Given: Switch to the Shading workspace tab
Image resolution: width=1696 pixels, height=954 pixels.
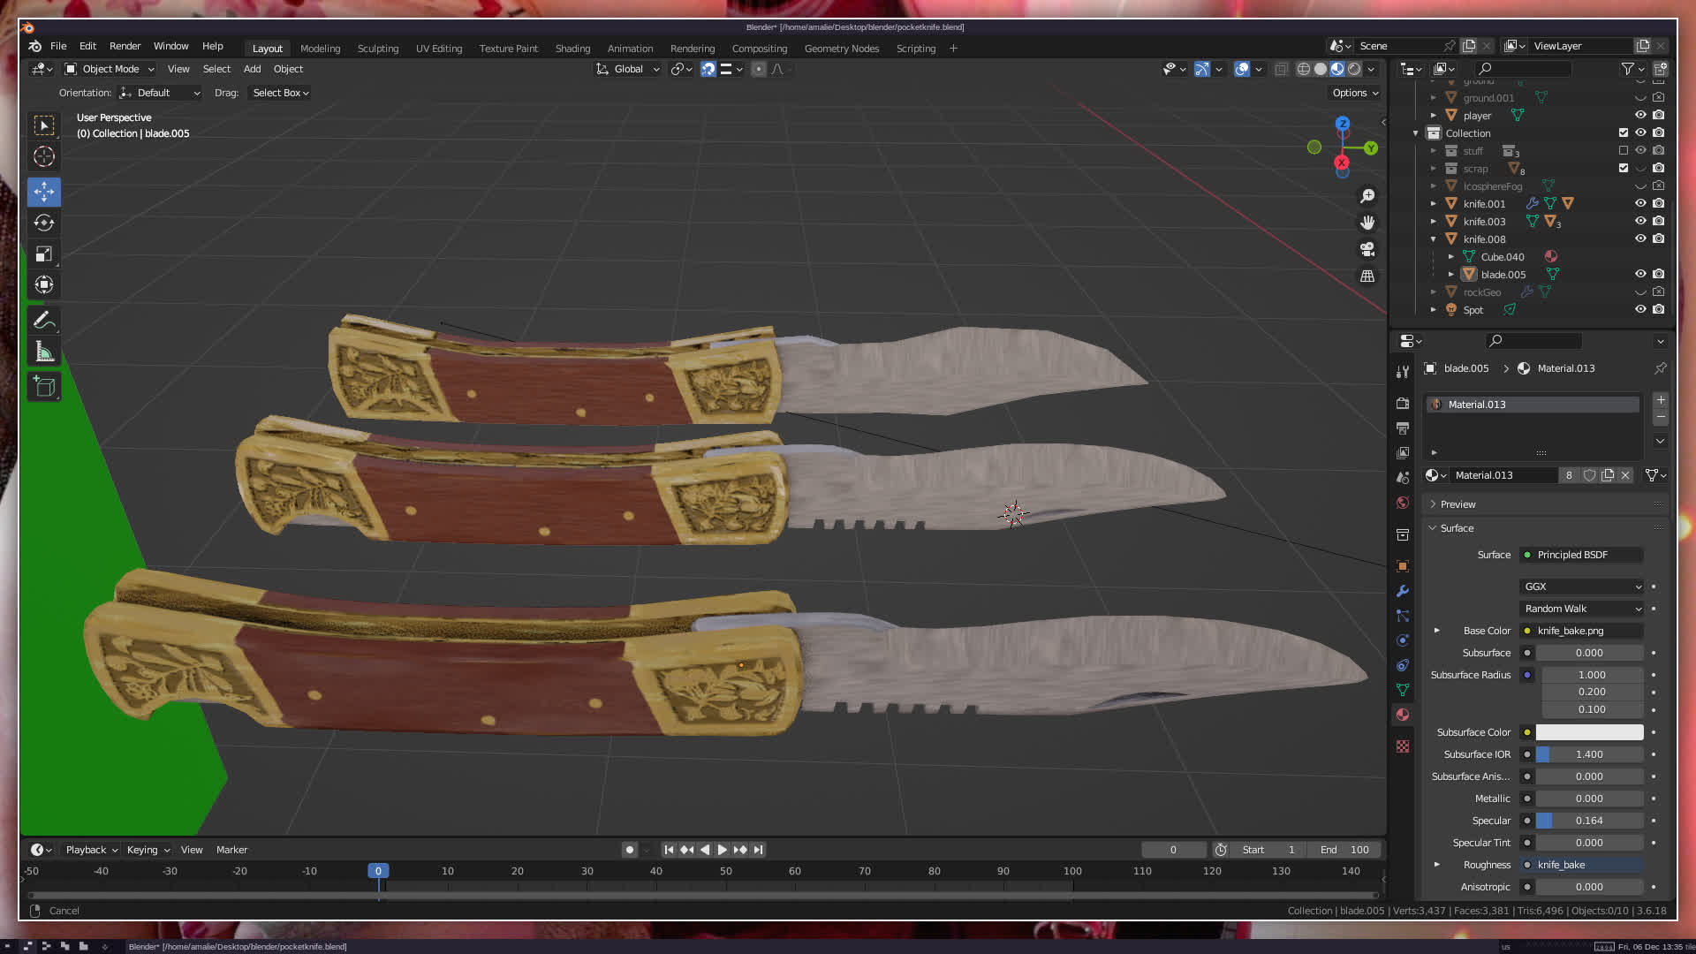Looking at the screenshot, I should pyautogui.click(x=572, y=49).
